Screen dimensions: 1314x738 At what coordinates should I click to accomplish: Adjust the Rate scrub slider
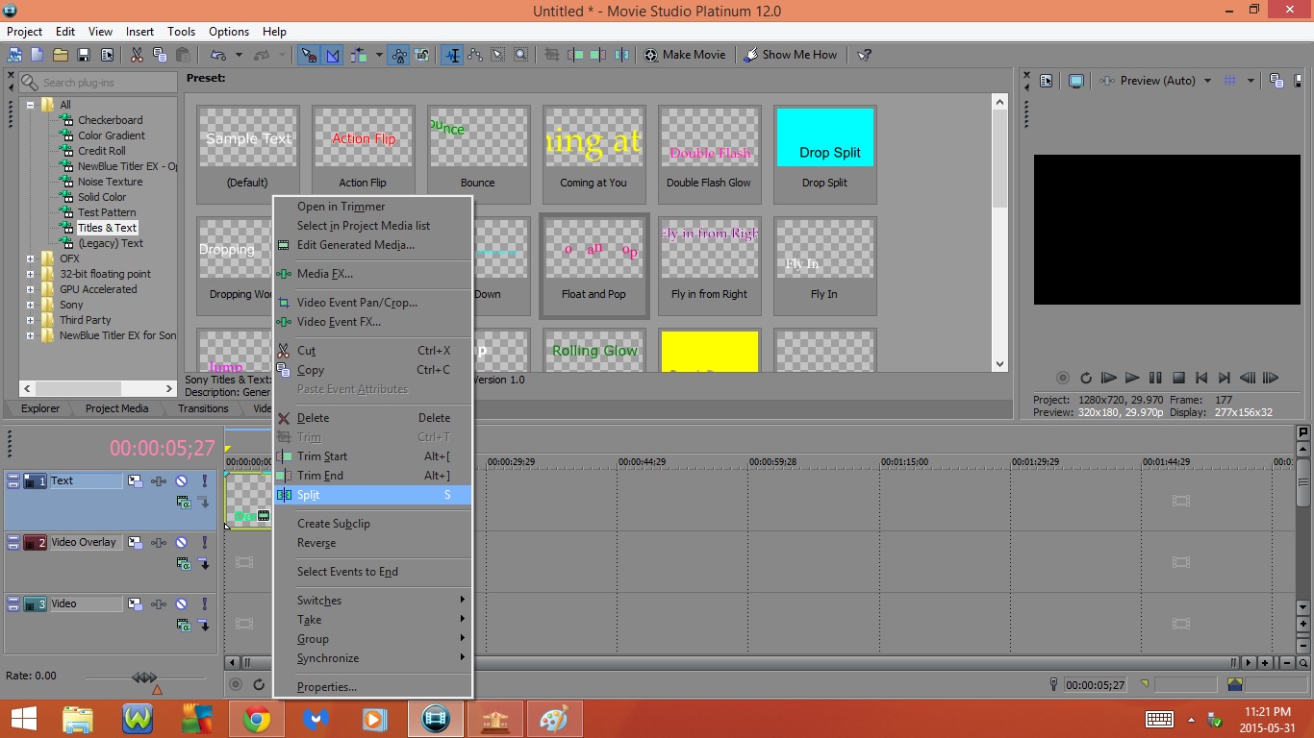144,678
